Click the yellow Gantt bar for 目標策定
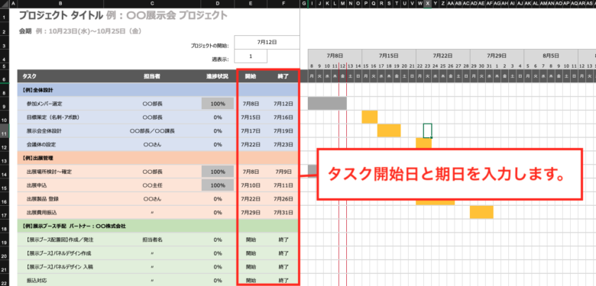The image size is (596, 286). [370, 117]
